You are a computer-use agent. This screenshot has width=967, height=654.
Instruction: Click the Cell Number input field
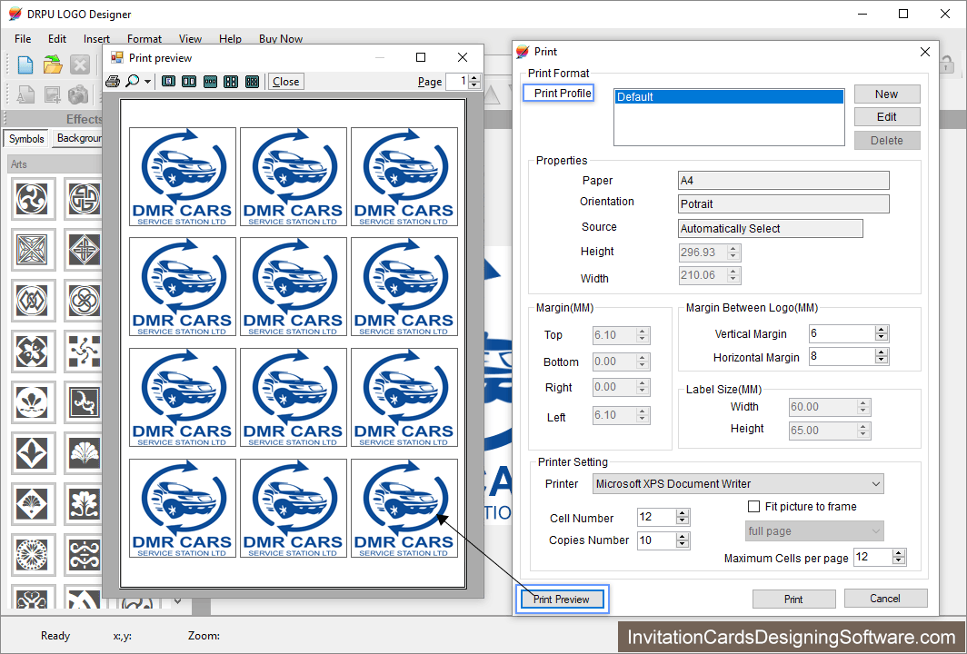point(656,517)
